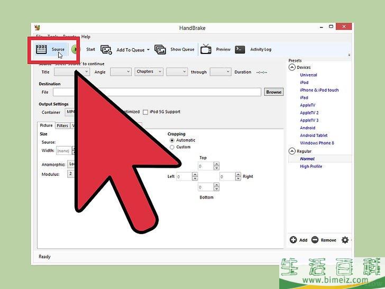Open the Show Queue stacked images icon
This screenshot has width=385, height=289.
click(x=160, y=49)
